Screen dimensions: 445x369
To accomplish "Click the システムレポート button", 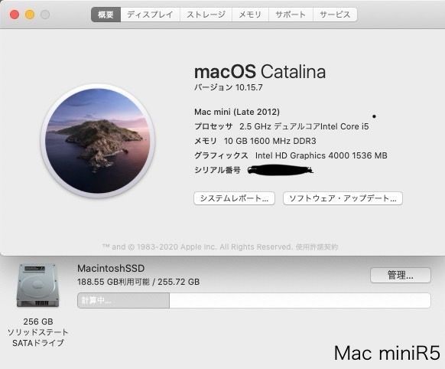I will coord(234,198).
